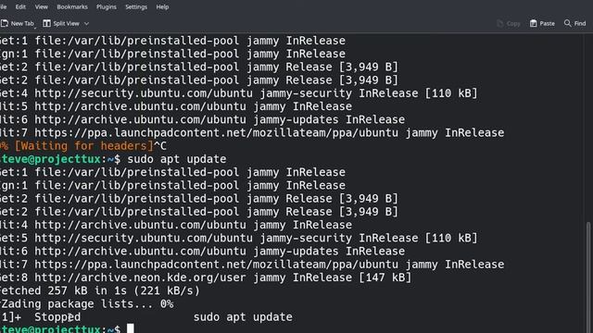Open the Split View toolbar button
This screenshot has width=593, height=333.
tap(61, 23)
